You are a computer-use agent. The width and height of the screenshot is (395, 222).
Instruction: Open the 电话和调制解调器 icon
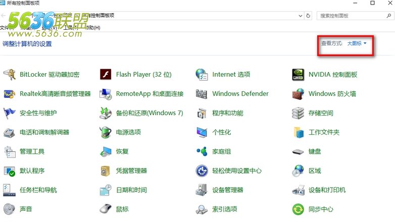tap(9, 132)
